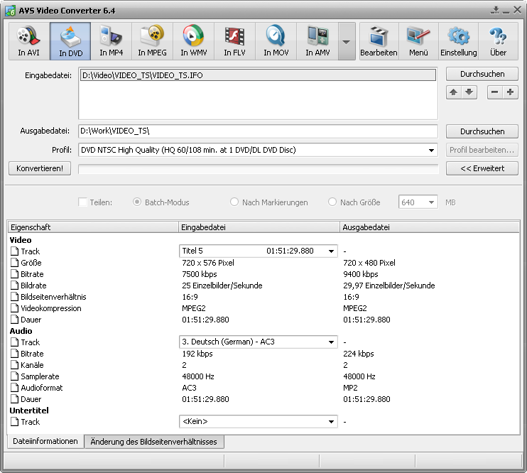527x473 pixels.
Task: Click the Ausgabedatei output path field
Action: 258,131
